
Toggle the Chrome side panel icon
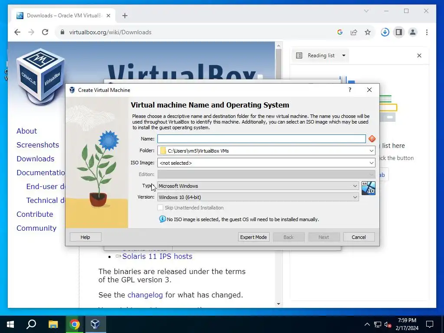click(x=399, y=32)
